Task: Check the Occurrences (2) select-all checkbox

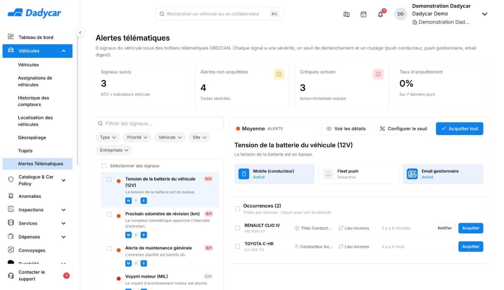Action: [237, 208]
